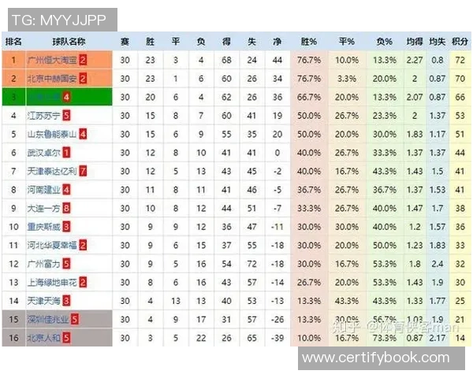Sort by the 排名 column header

pos(13,41)
